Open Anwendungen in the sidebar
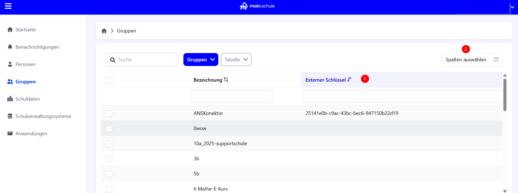 pos(31,134)
